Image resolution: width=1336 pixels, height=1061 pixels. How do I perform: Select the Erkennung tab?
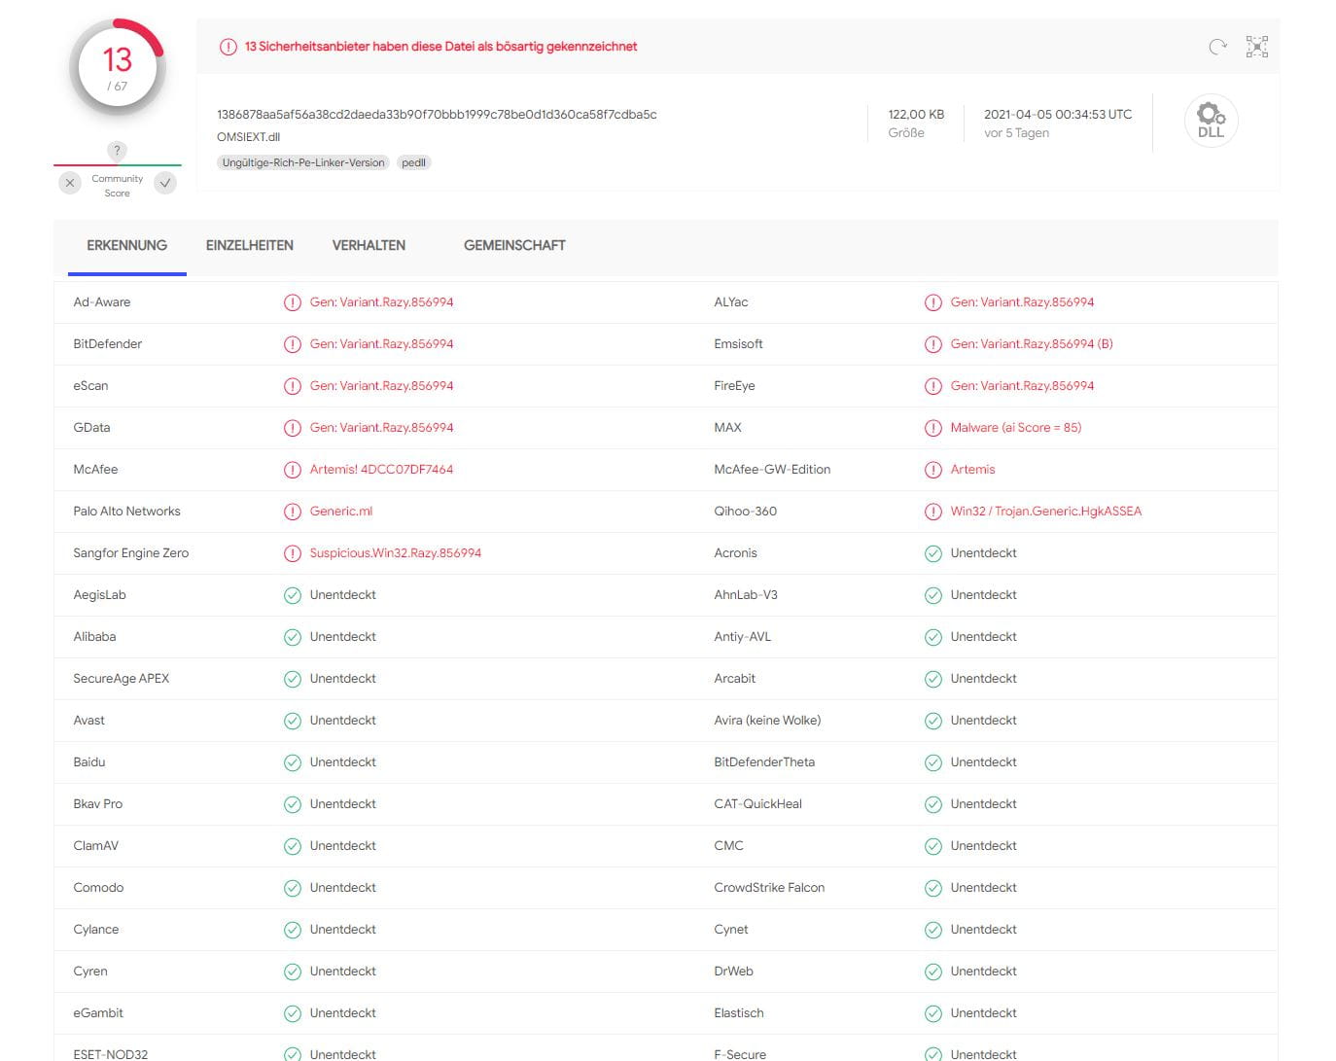click(126, 245)
